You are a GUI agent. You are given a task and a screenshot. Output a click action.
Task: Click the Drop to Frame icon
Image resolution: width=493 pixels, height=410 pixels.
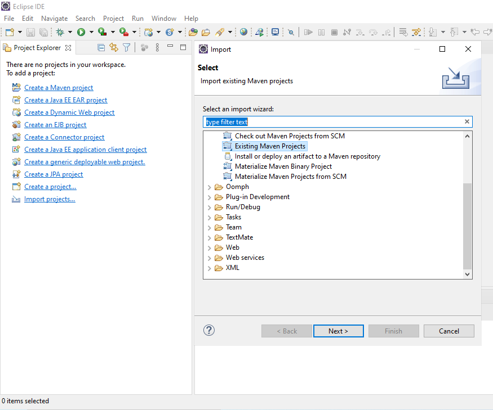pyautogui.click(x=403, y=32)
